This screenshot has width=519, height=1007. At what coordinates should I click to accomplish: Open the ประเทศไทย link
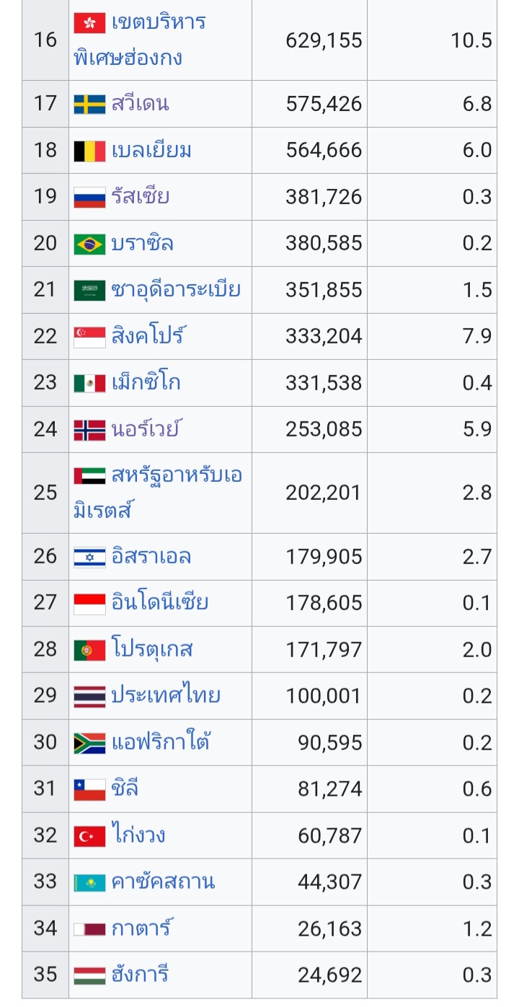(166, 695)
